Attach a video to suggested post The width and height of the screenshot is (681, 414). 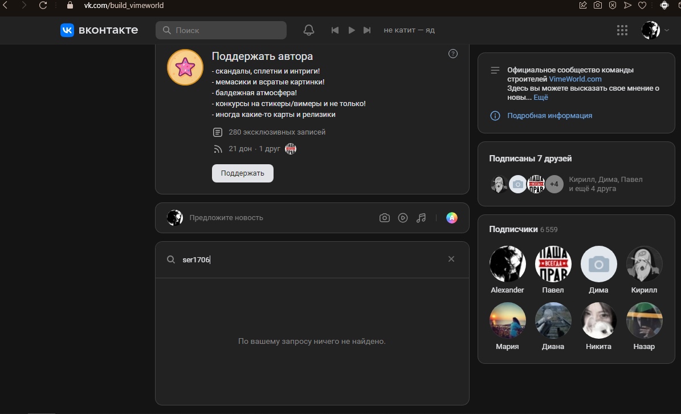pos(403,218)
